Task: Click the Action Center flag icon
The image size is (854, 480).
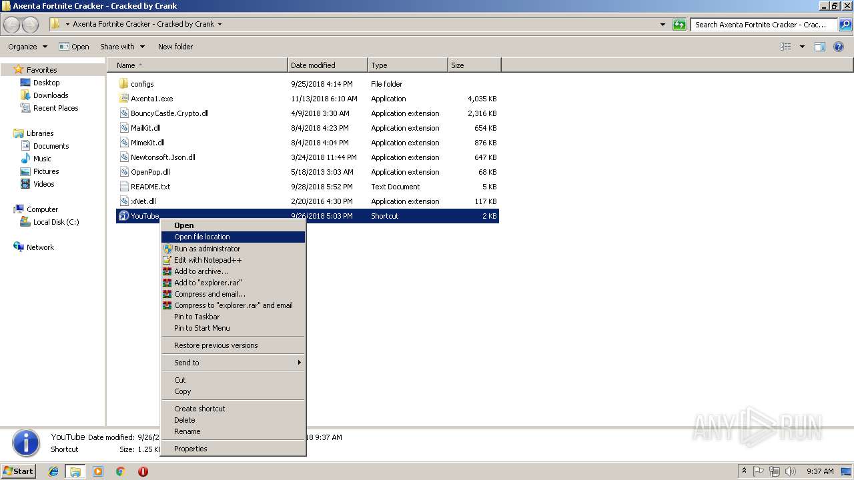Action: coord(759,471)
